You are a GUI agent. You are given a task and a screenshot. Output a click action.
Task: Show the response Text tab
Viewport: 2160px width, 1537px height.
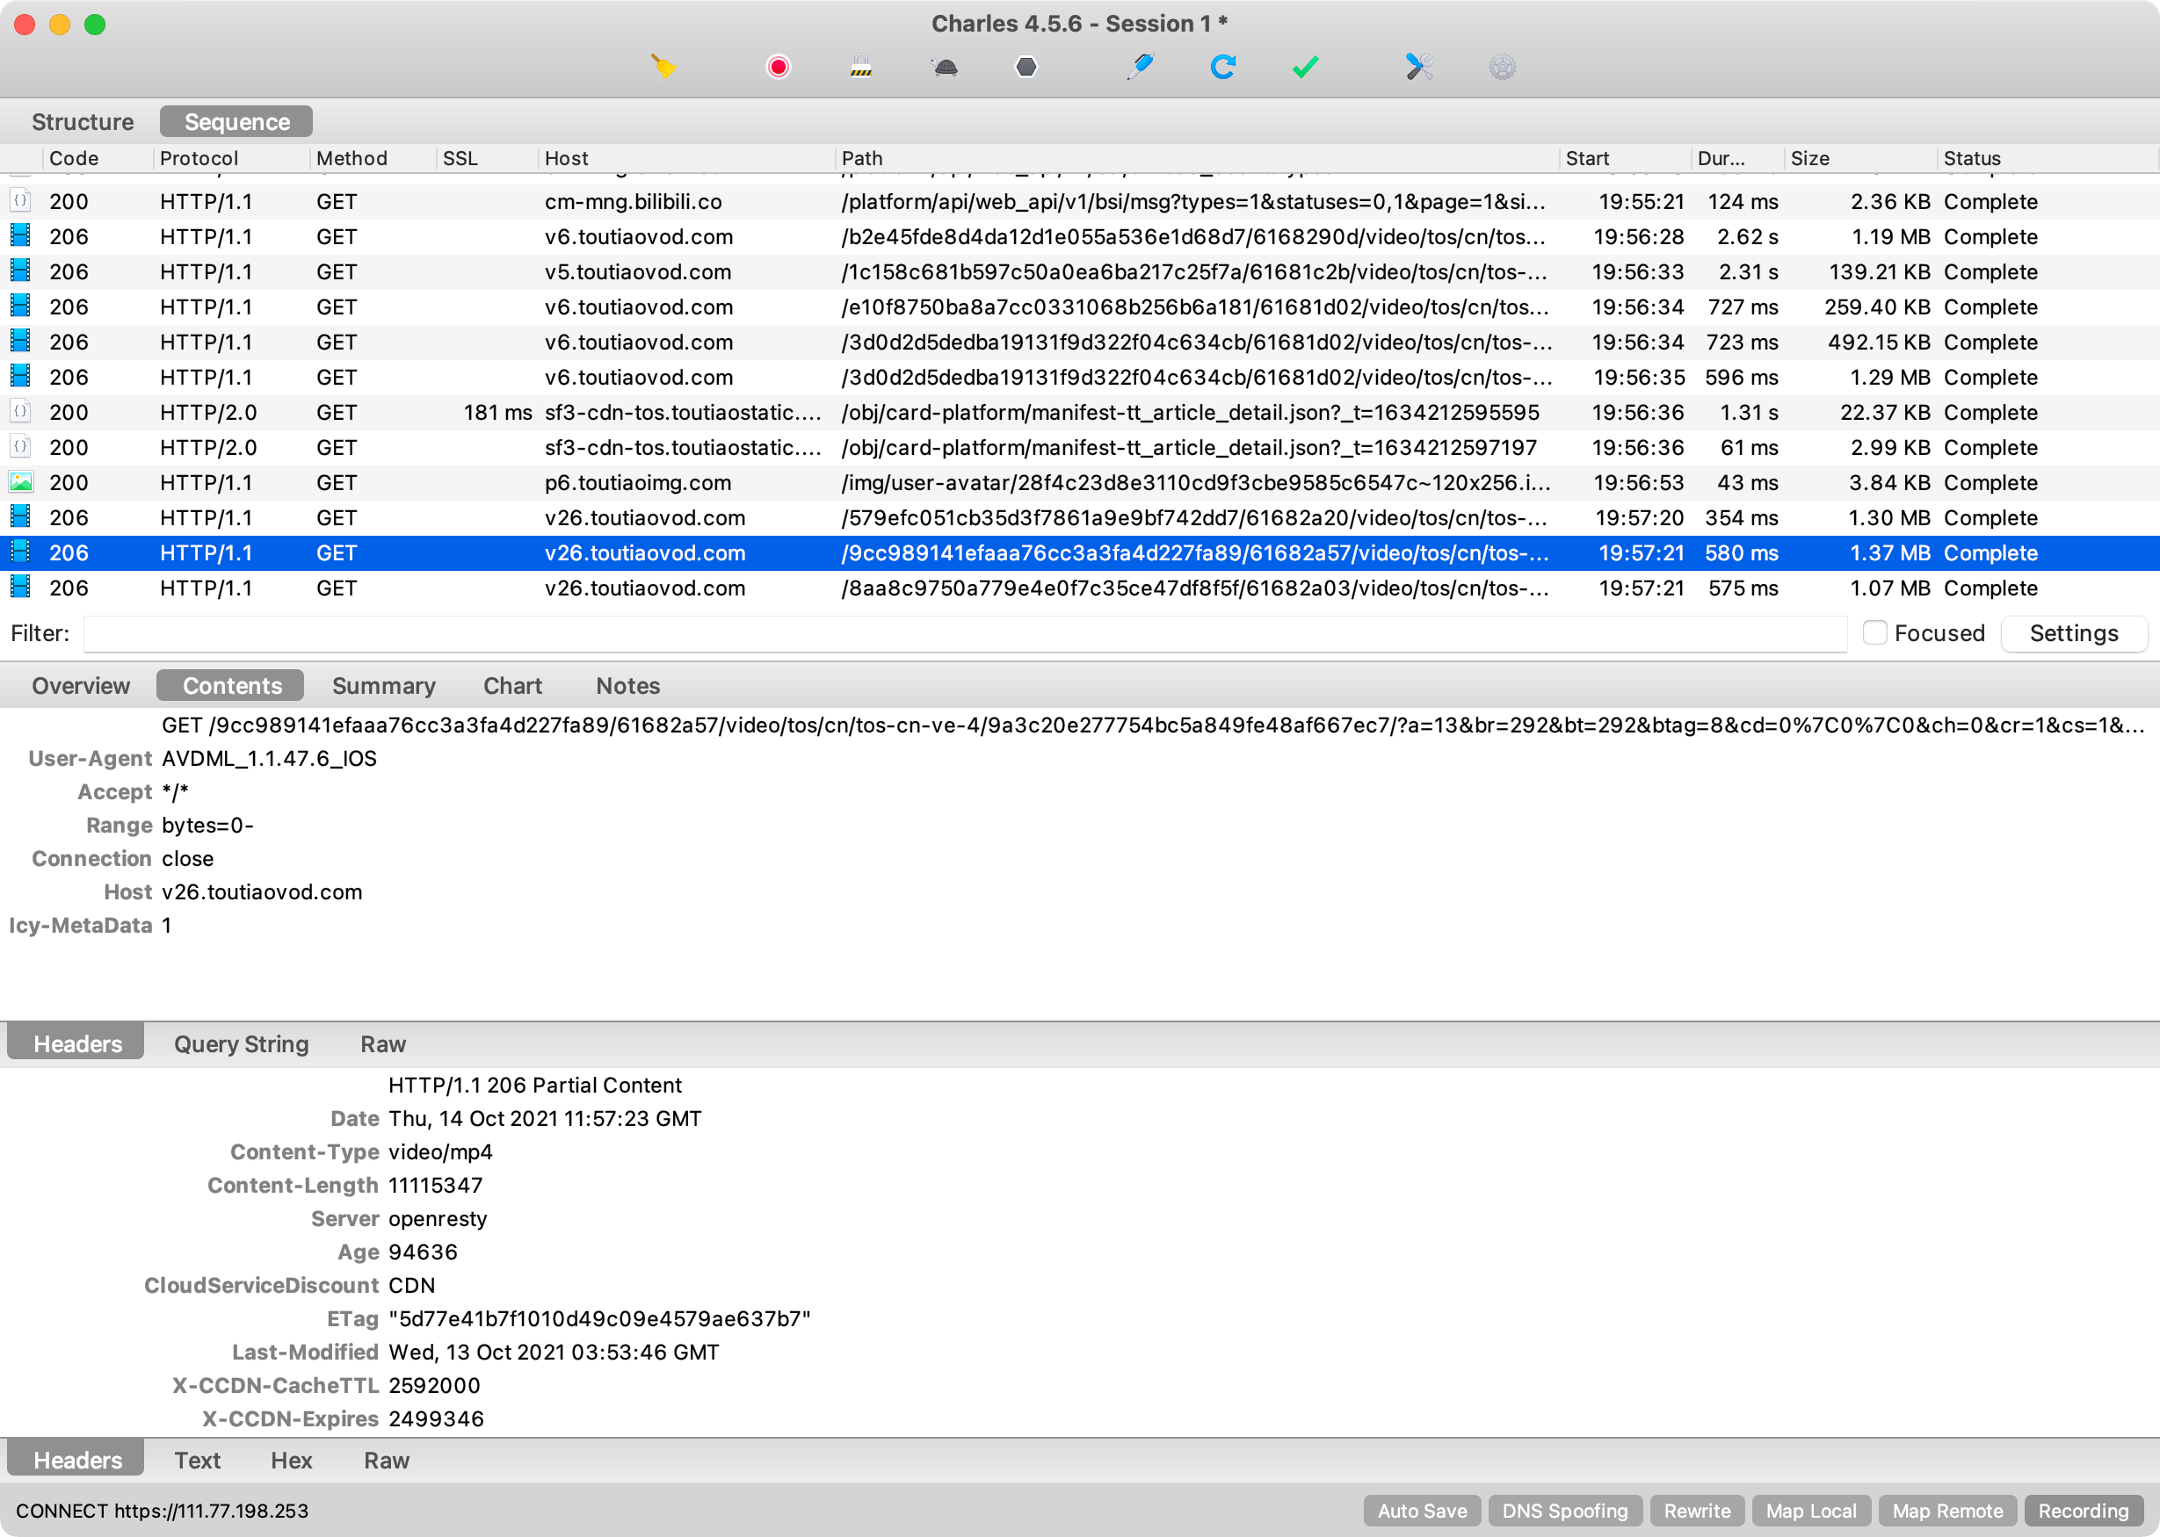tap(197, 1461)
